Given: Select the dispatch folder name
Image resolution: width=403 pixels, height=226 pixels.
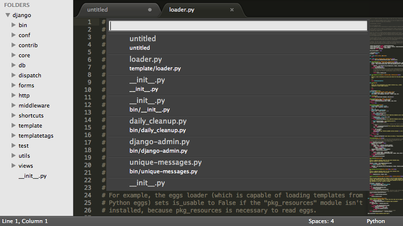Looking at the screenshot, I should [30, 75].
